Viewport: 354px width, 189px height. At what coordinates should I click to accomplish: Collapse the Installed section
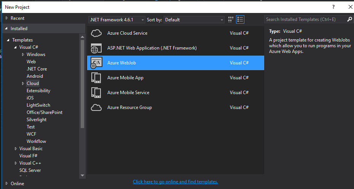pos(6,29)
